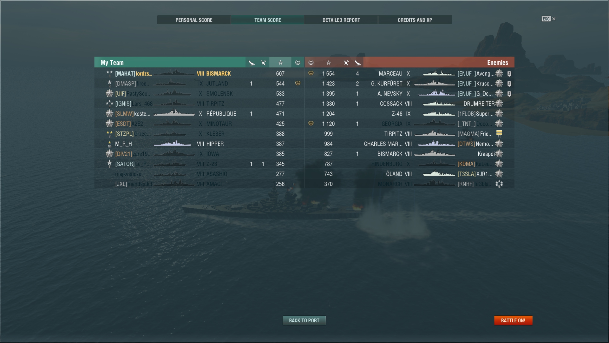
Task: Select the G. KURFÜRST enemy row
Action: (409, 84)
